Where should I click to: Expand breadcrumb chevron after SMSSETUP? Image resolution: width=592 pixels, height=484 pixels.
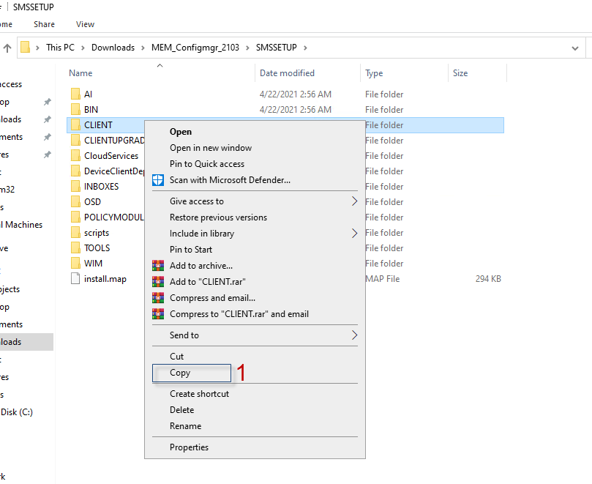(x=305, y=48)
